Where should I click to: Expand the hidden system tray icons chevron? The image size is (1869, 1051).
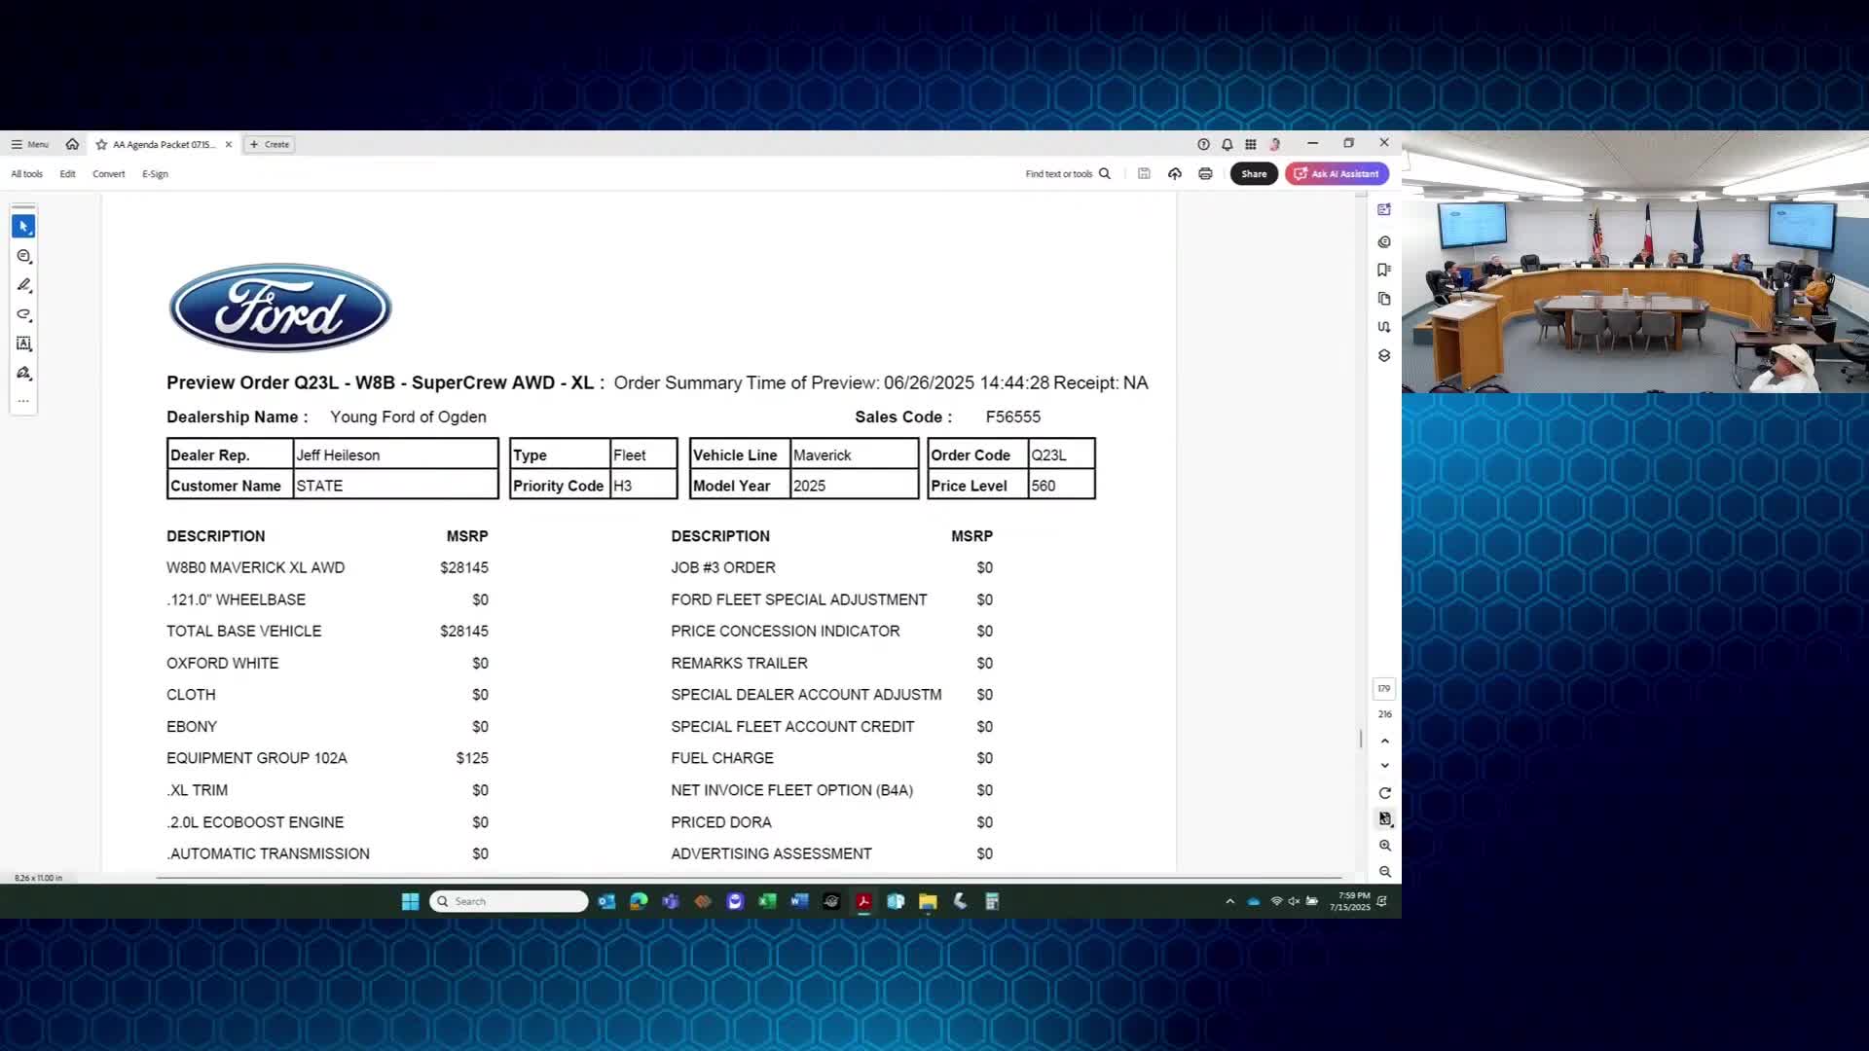1229,901
